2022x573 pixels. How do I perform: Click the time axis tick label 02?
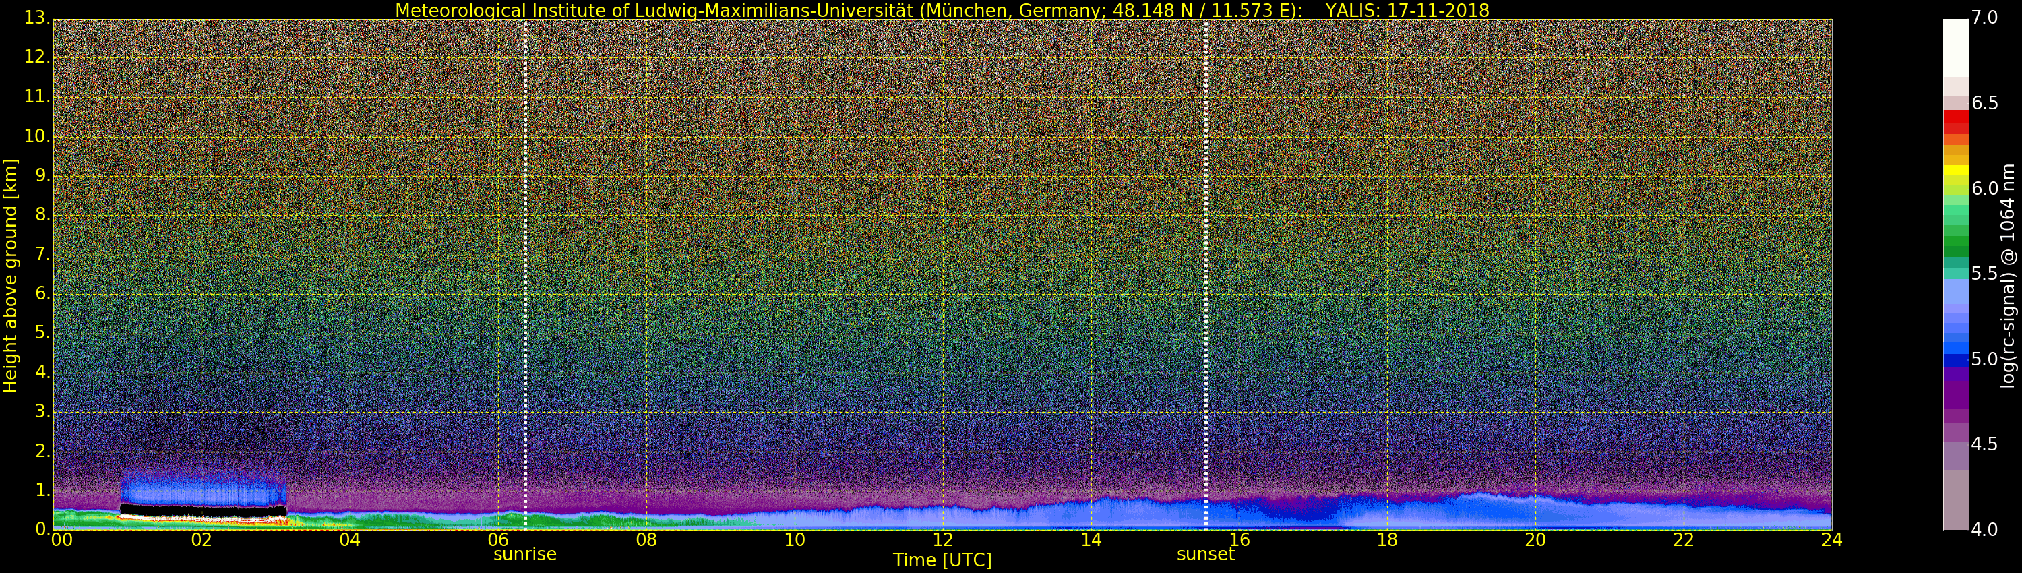202,540
